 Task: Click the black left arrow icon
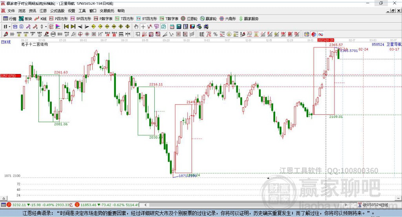click(80, 27)
